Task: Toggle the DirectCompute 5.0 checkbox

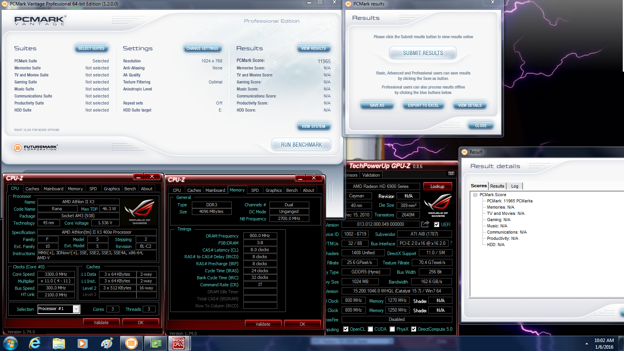Action: pos(413,329)
